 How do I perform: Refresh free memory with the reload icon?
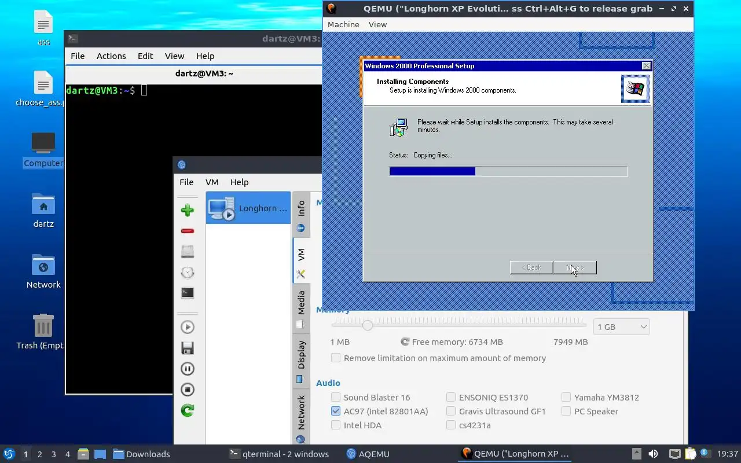[405, 342]
